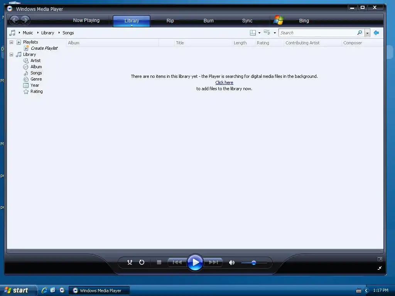Collapse the Playlists tree node
Viewport: 395px width, 296px height.
click(11, 42)
